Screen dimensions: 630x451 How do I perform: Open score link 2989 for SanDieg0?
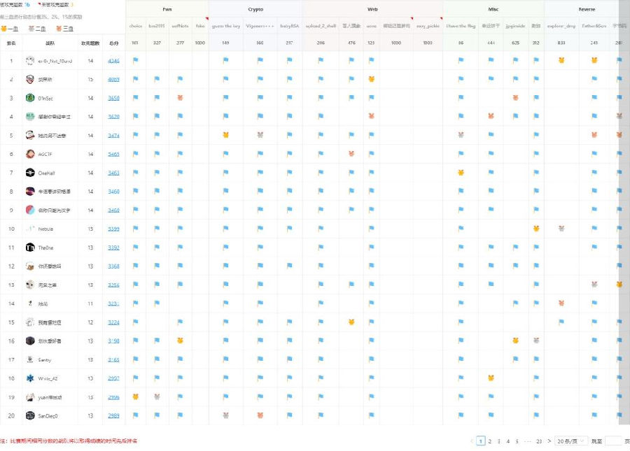click(113, 416)
